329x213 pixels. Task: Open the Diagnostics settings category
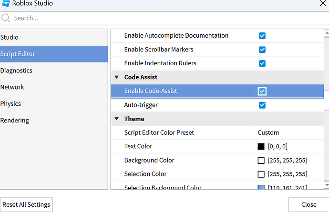54,71
